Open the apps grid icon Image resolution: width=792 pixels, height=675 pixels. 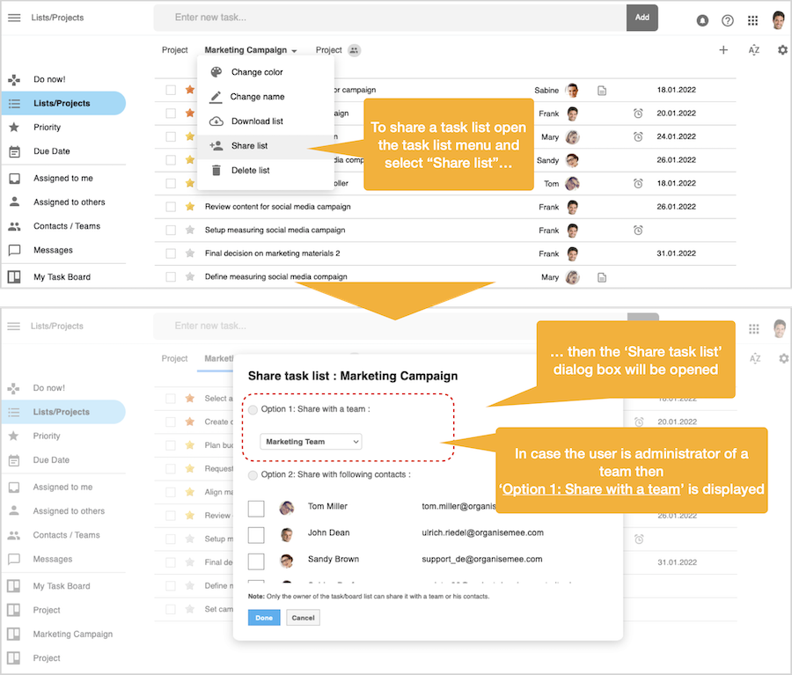752,20
